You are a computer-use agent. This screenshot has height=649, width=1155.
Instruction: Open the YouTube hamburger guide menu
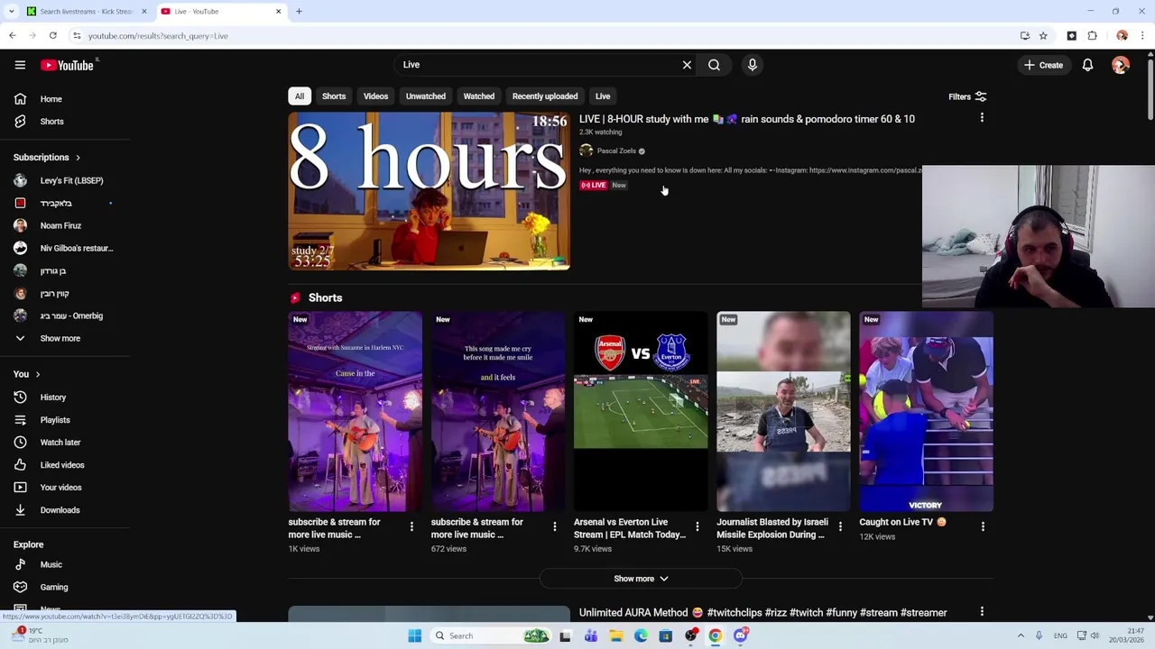pos(20,65)
